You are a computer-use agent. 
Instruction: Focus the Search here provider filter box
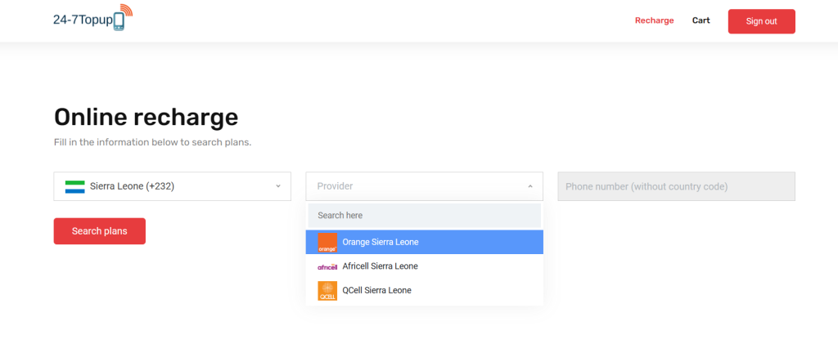pos(425,216)
